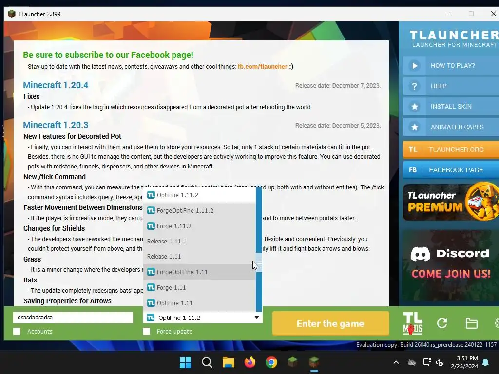The width and height of the screenshot is (499, 374).
Task: Click the TL icon next to OptiFine 1.11.2 in list
Action: (151, 195)
